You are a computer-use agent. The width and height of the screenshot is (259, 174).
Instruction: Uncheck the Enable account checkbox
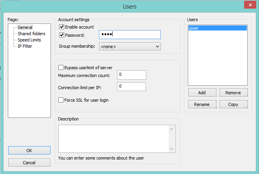61,27
